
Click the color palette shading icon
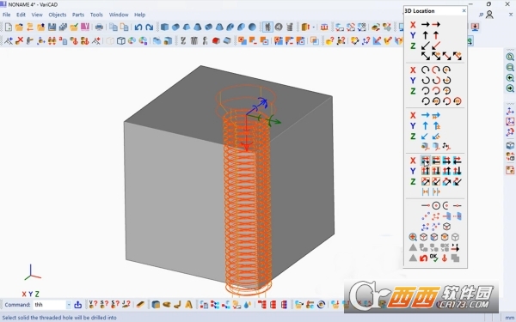[x=132, y=40]
